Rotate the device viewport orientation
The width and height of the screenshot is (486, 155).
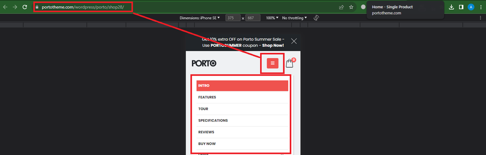tap(316, 18)
